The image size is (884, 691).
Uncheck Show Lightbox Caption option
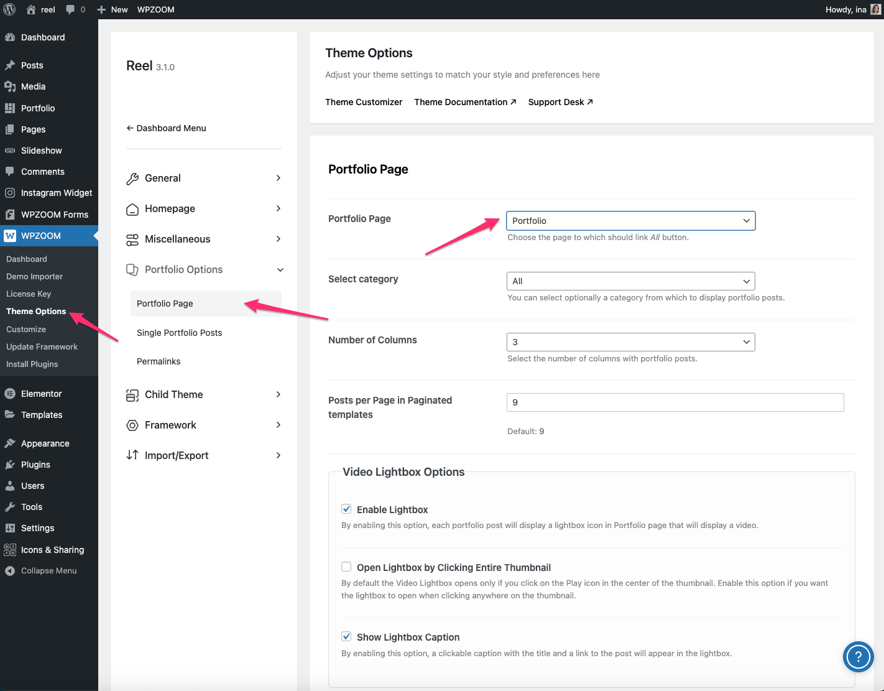point(346,636)
